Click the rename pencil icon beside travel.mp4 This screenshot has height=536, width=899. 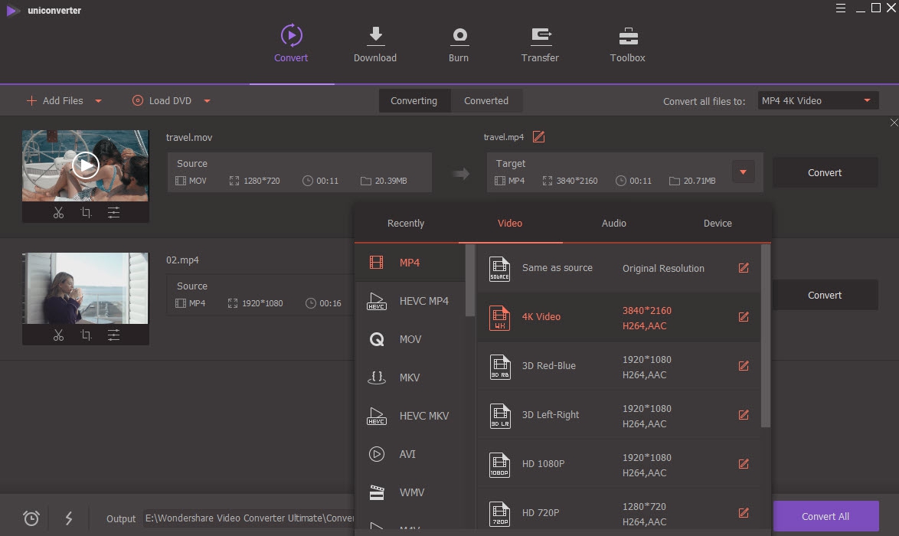(538, 137)
